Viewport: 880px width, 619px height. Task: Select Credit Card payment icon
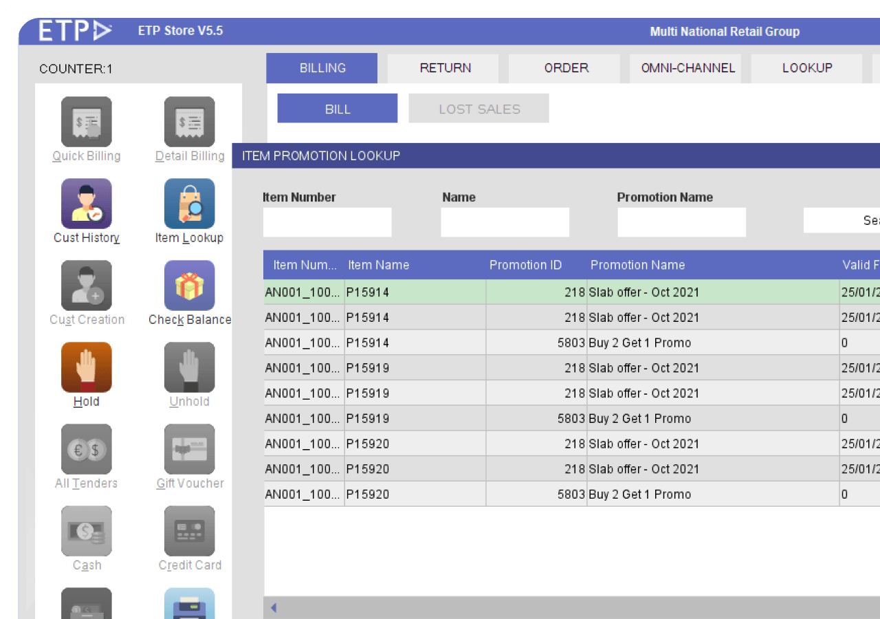190,532
